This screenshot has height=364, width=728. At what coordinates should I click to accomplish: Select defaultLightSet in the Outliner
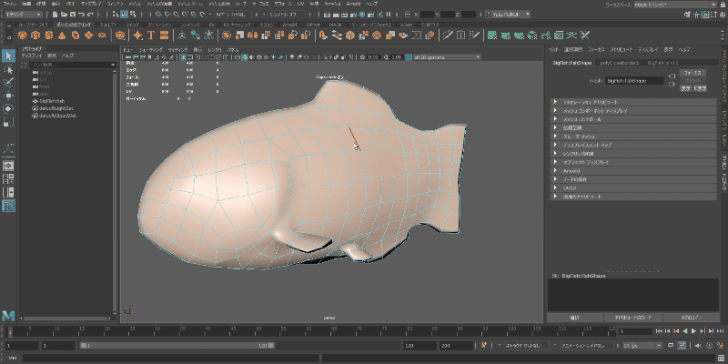tap(56, 109)
